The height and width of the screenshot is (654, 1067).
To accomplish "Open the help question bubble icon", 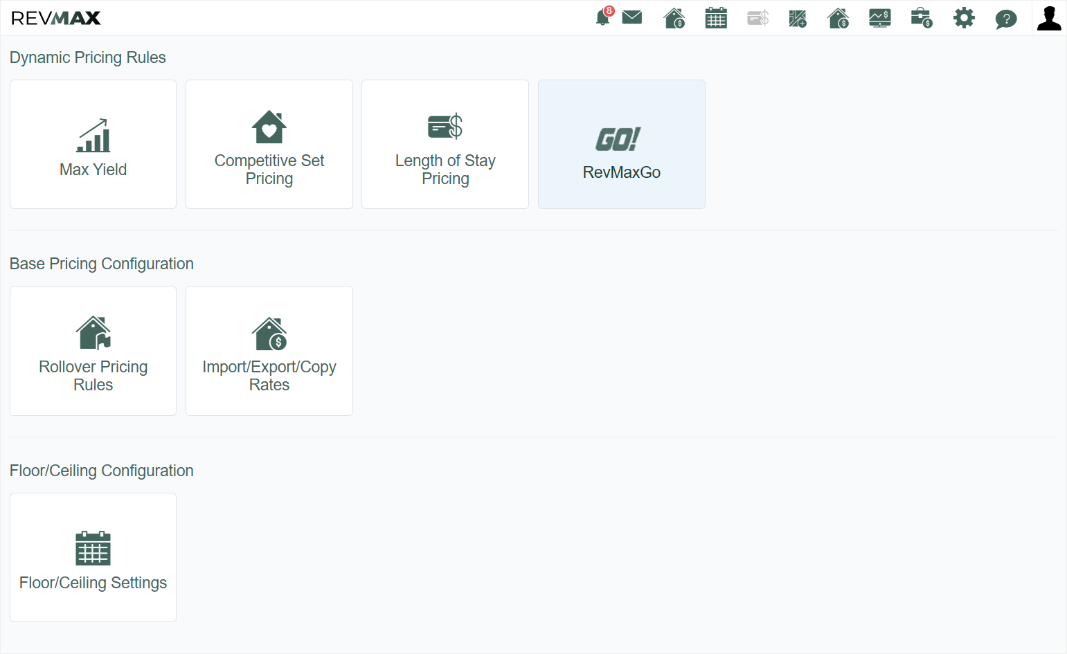I will tap(1006, 19).
